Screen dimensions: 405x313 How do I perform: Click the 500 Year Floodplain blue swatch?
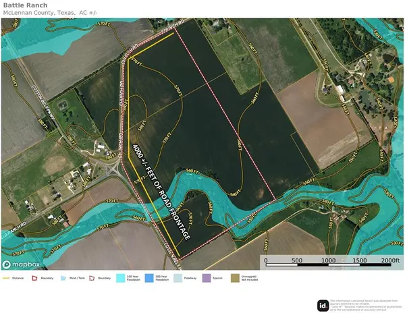149,278
